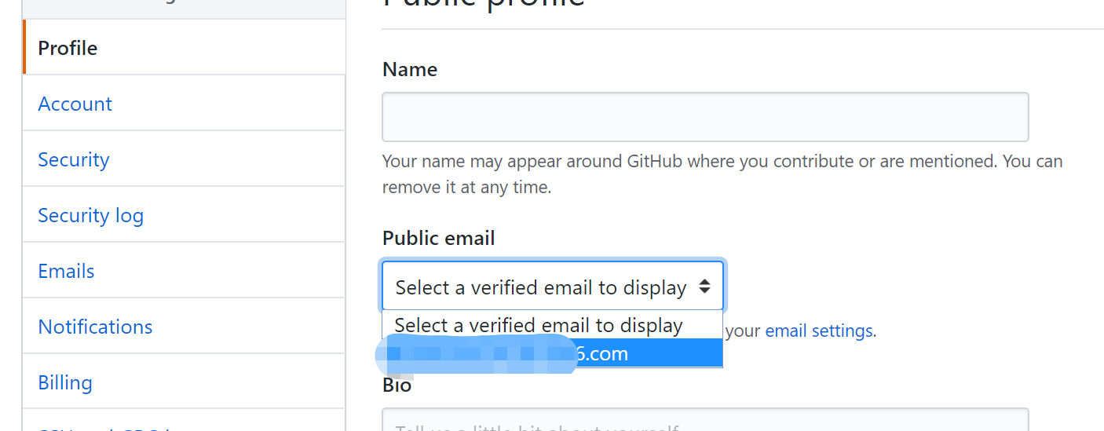Click the 'Tell us a little bit' placeholder
This screenshot has width=1104, height=431.
pyautogui.click(x=537, y=427)
